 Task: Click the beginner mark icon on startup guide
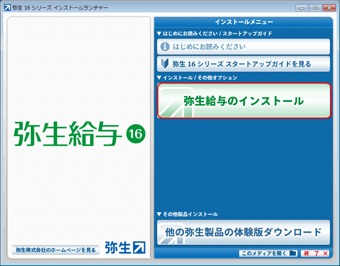[x=165, y=64]
